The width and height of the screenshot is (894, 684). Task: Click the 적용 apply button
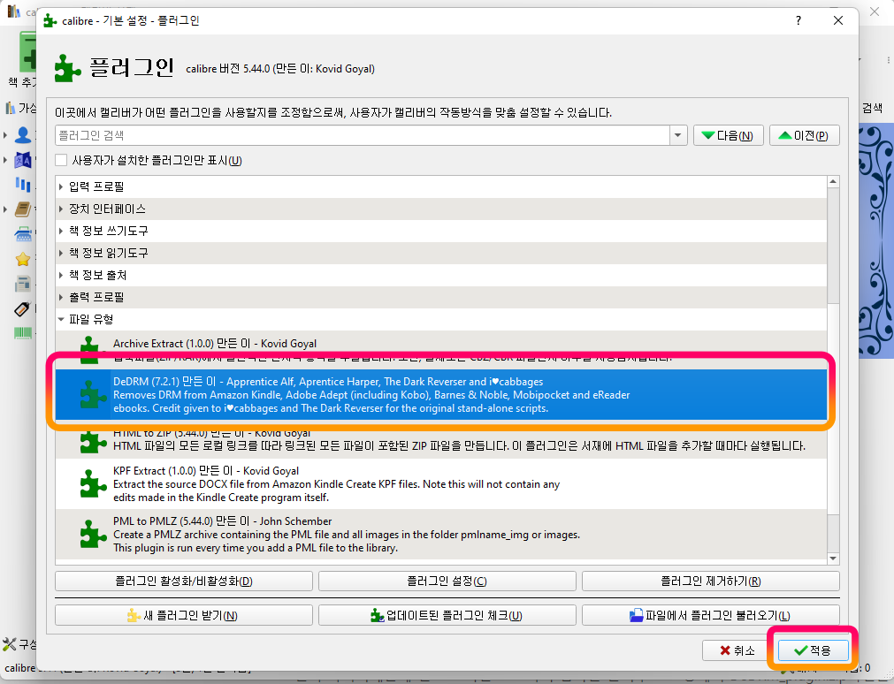[x=814, y=650]
